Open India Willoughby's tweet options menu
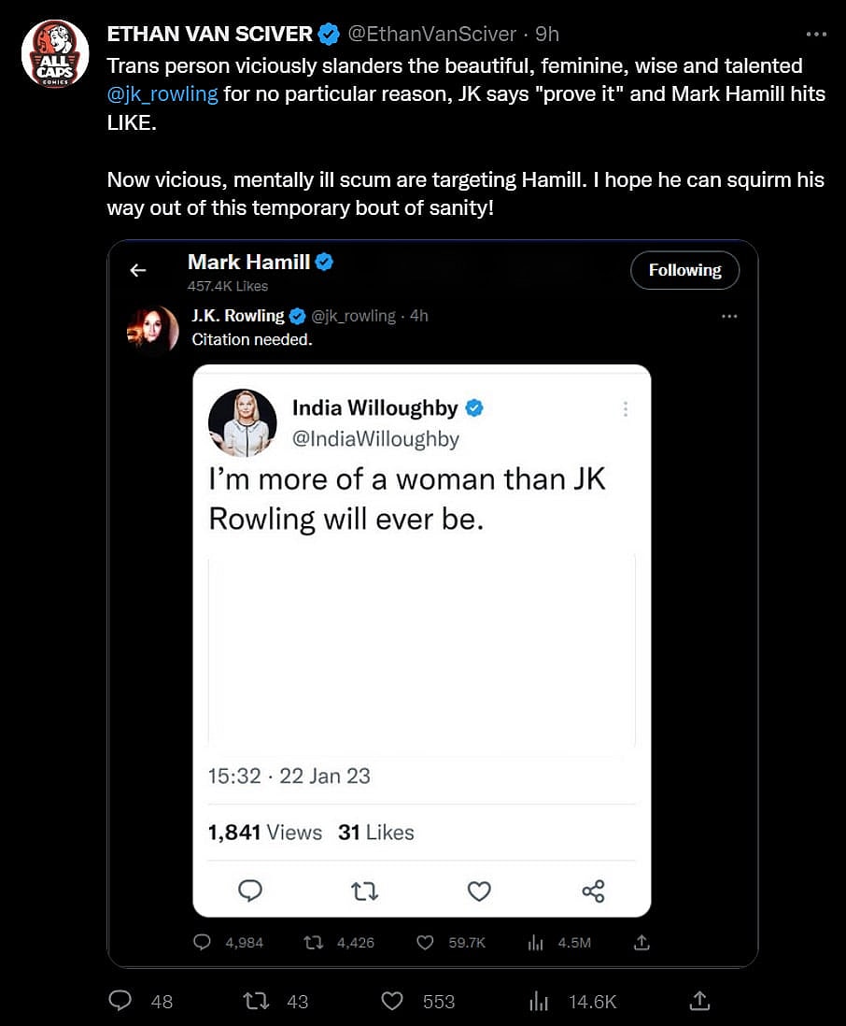Viewport: 846px width, 1026px height. coord(626,408)
